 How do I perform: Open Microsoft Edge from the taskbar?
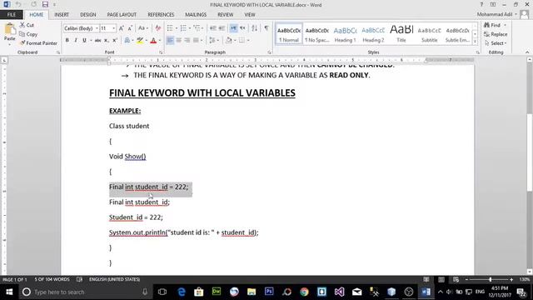[x=182, y=292]
